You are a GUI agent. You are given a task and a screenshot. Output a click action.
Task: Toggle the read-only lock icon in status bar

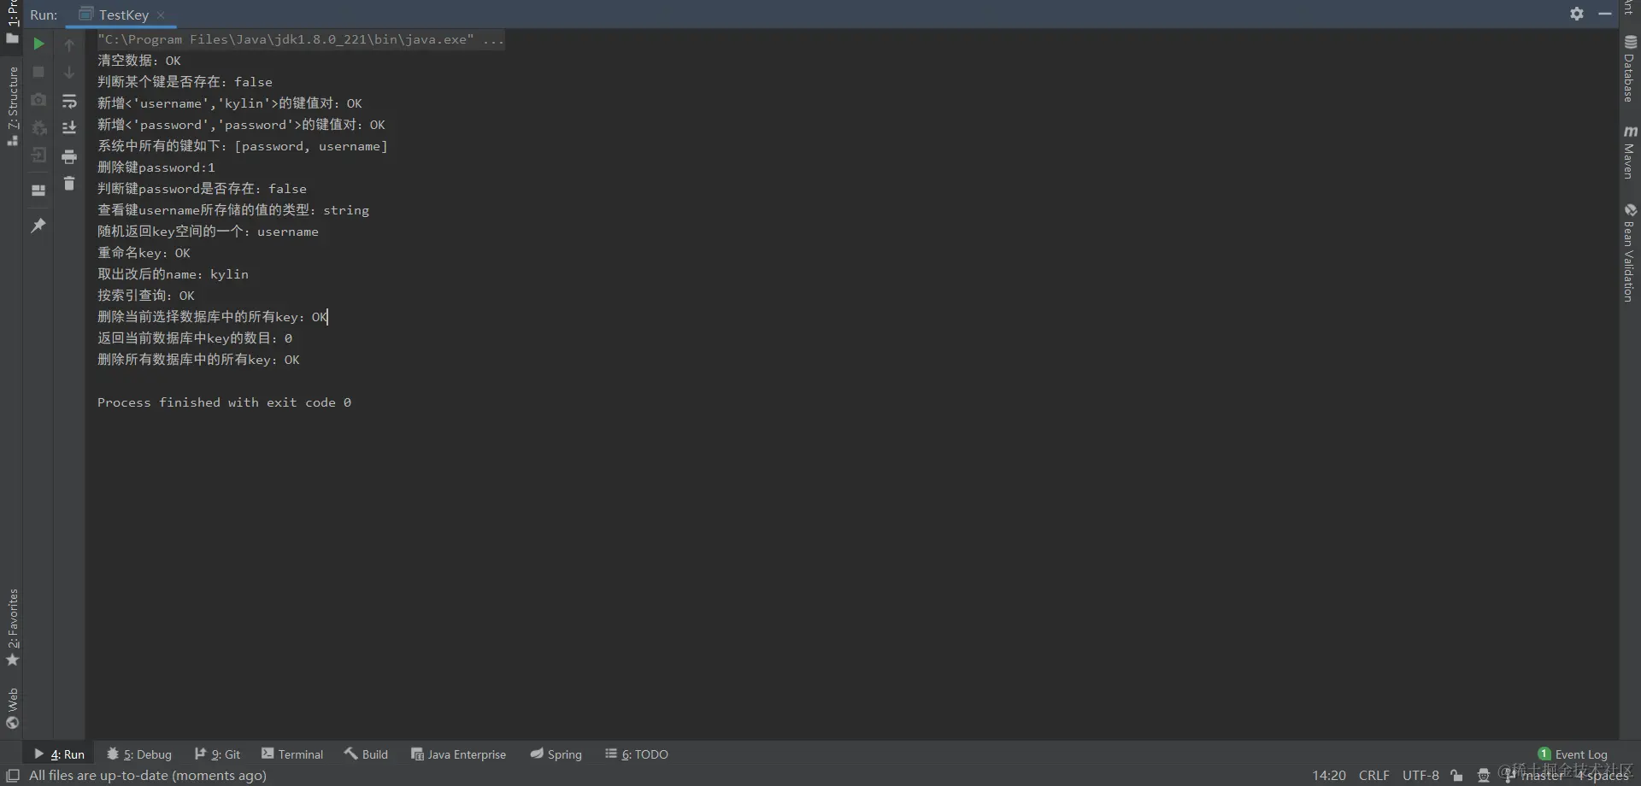(x=1457, y=776)
